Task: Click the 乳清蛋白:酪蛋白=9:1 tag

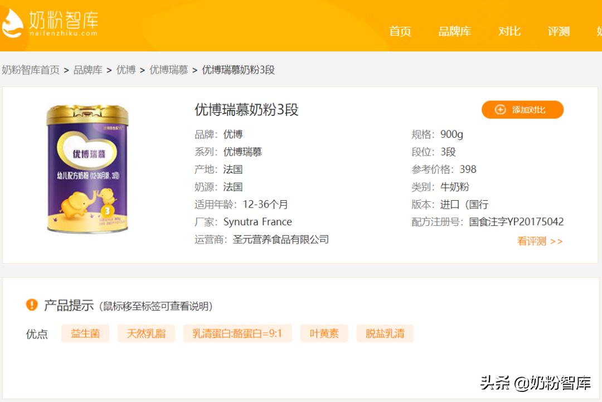Action: coord(237,333)
